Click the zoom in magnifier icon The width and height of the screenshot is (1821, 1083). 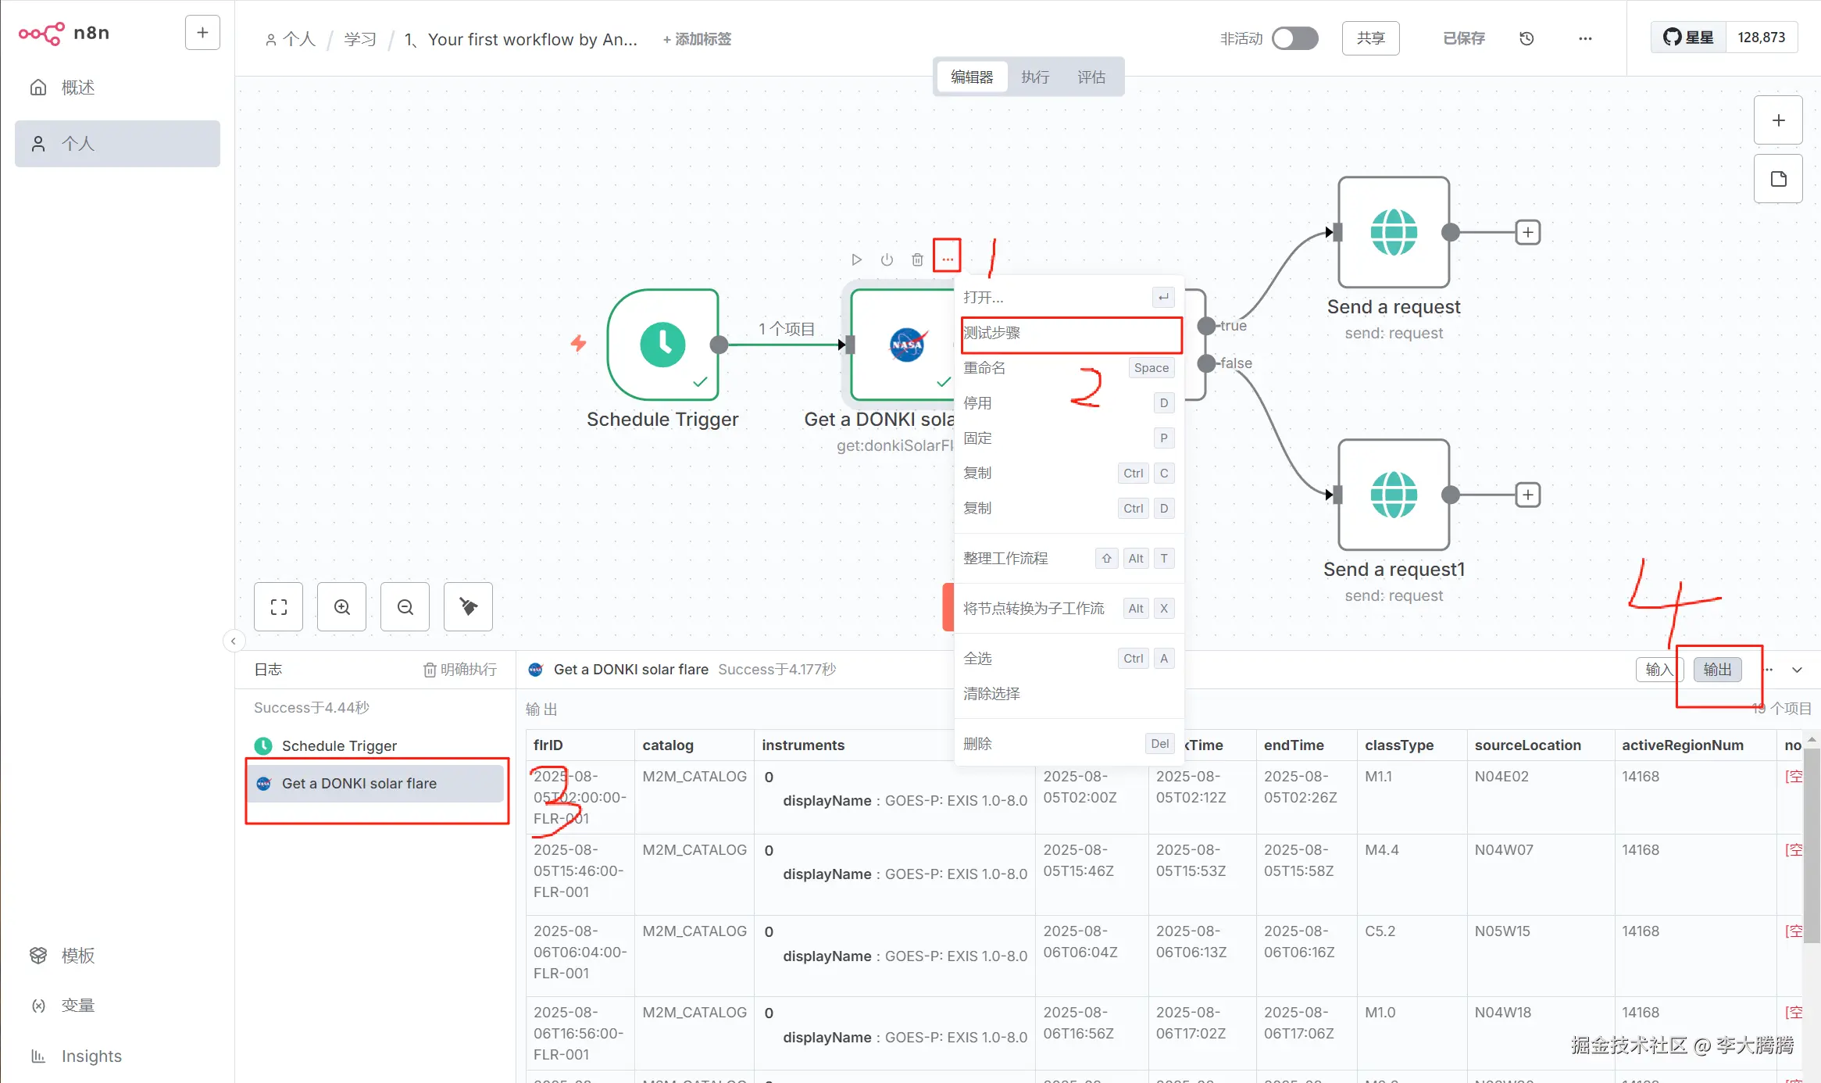pos(341,607)
